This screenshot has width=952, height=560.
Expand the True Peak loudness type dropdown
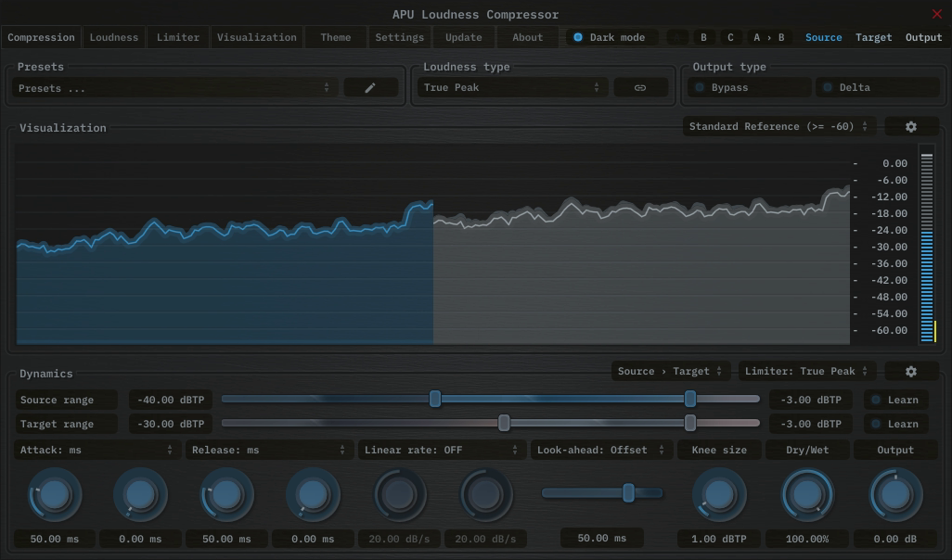(509, 87)
